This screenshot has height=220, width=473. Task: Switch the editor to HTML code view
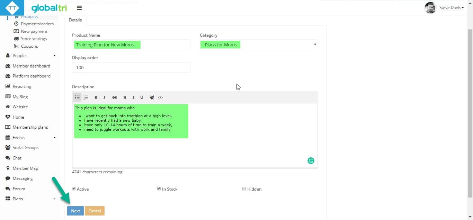[160, 98]
